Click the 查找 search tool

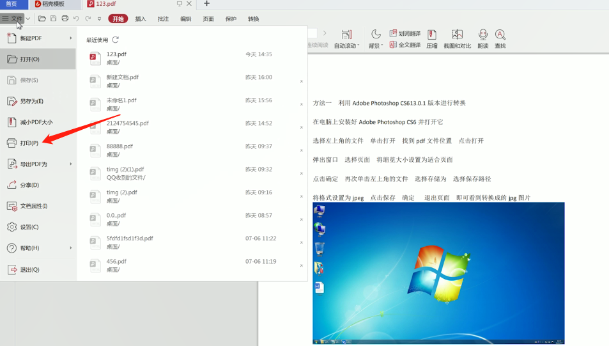coord(500,39)
